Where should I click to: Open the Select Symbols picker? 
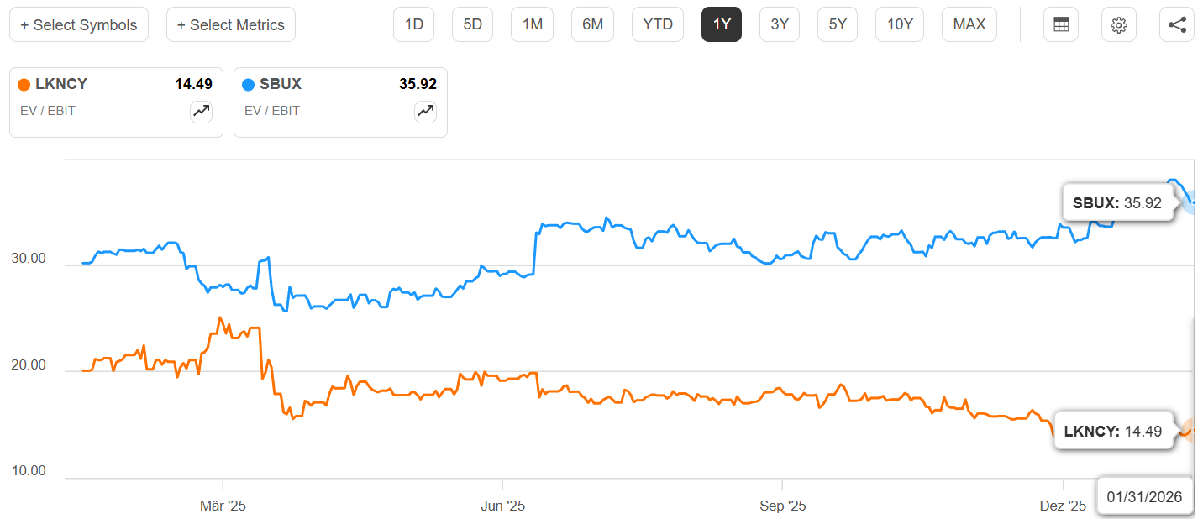[x=79, y=25]
